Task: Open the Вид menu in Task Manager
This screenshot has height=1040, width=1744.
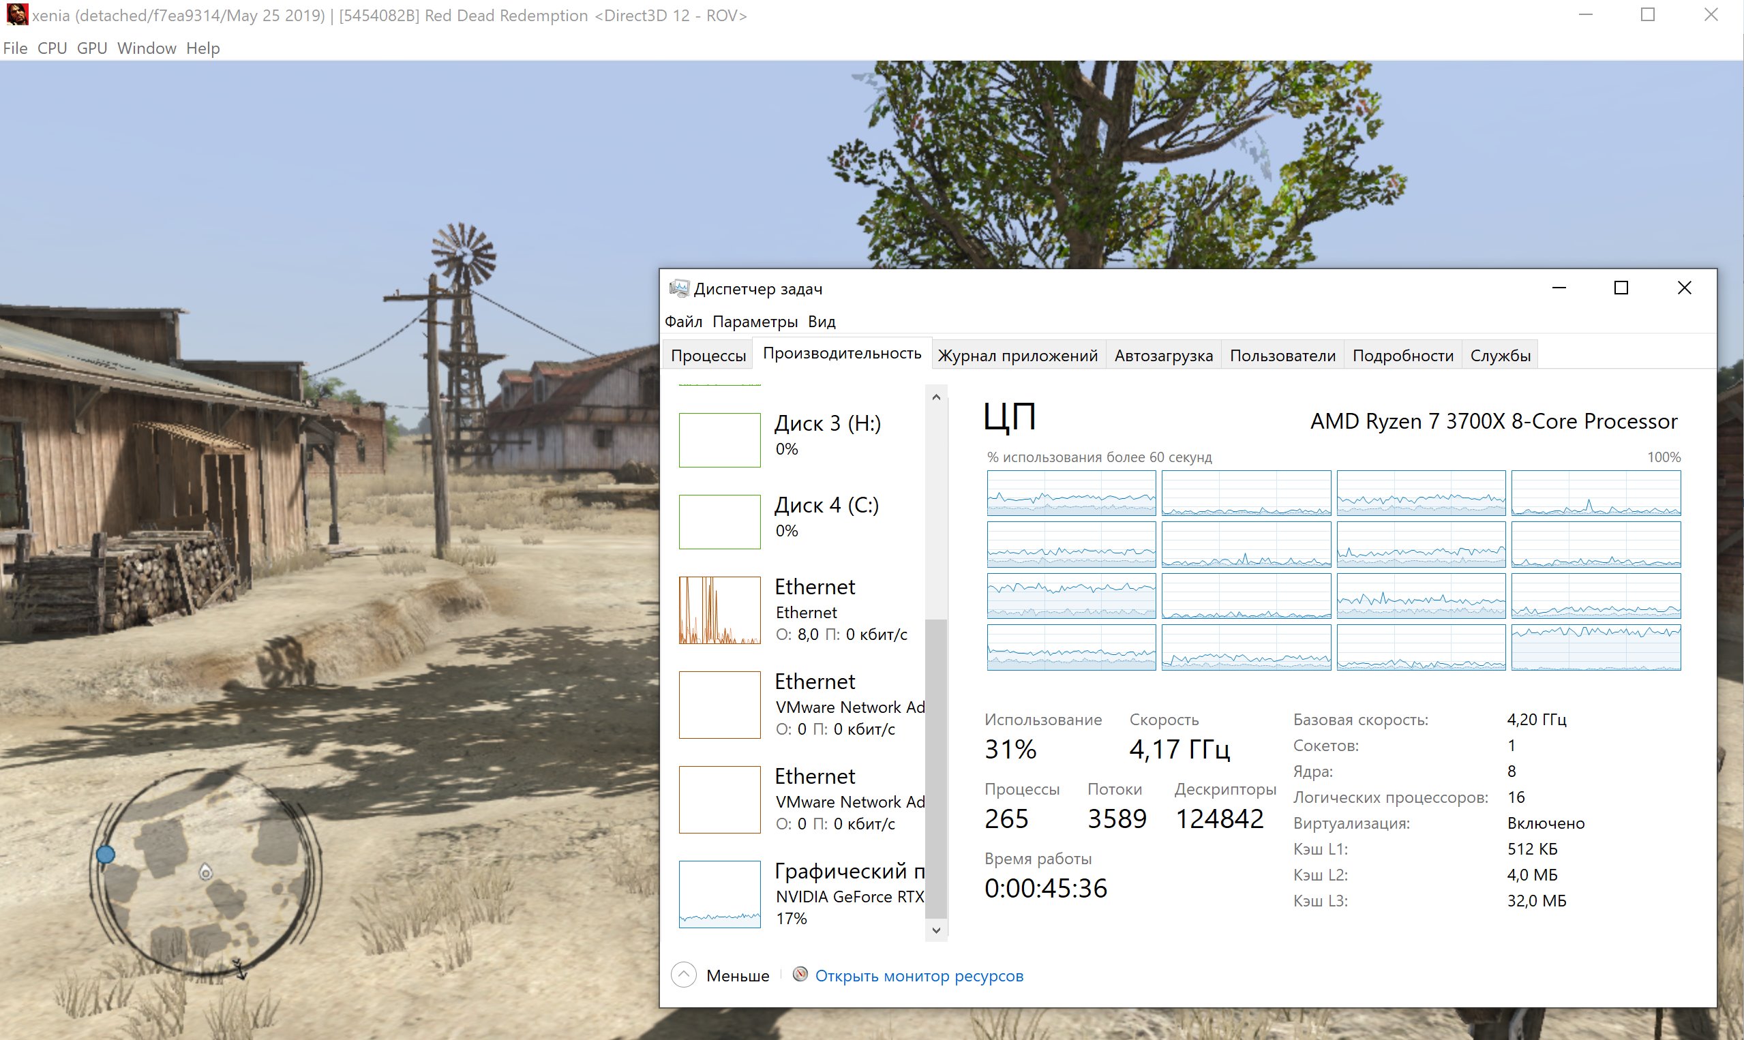Action: 822,322
